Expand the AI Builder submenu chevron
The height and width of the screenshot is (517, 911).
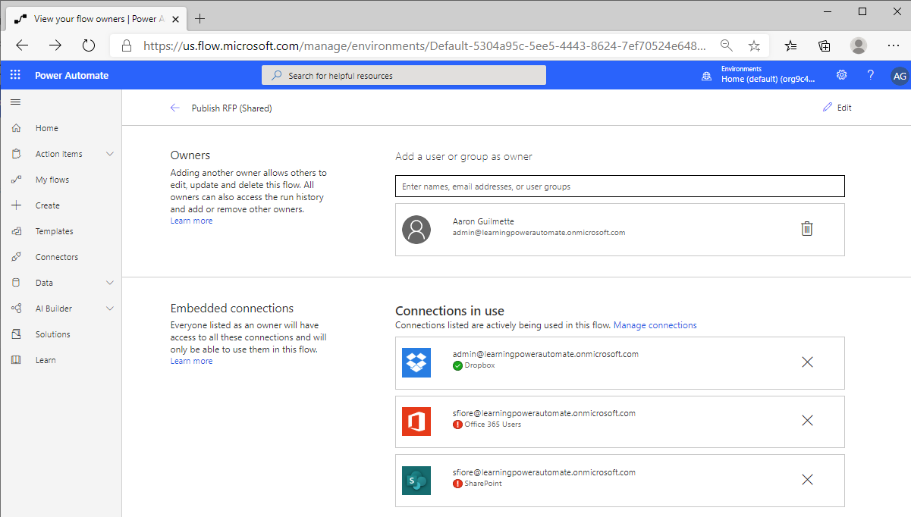(x=110, y=309)
